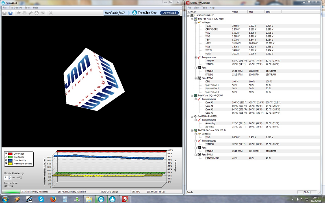
Task: Click the green Disk Space color swatch
Action: click(x=10, y=157)
